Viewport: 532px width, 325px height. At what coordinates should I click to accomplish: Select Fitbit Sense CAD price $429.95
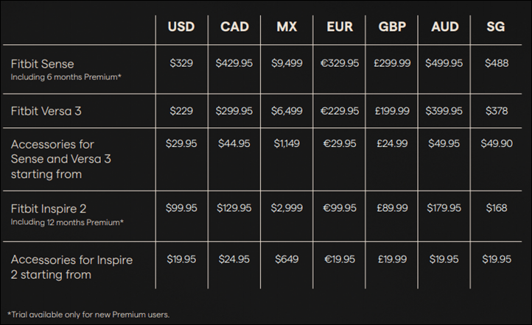click(x=234, y=63)
